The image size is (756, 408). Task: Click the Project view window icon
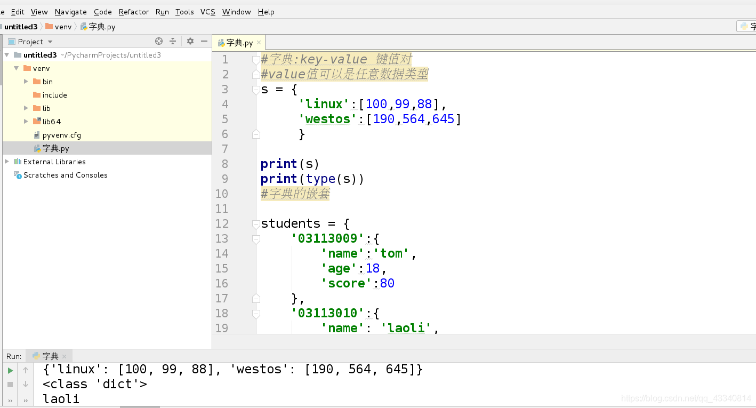point(12,41)
